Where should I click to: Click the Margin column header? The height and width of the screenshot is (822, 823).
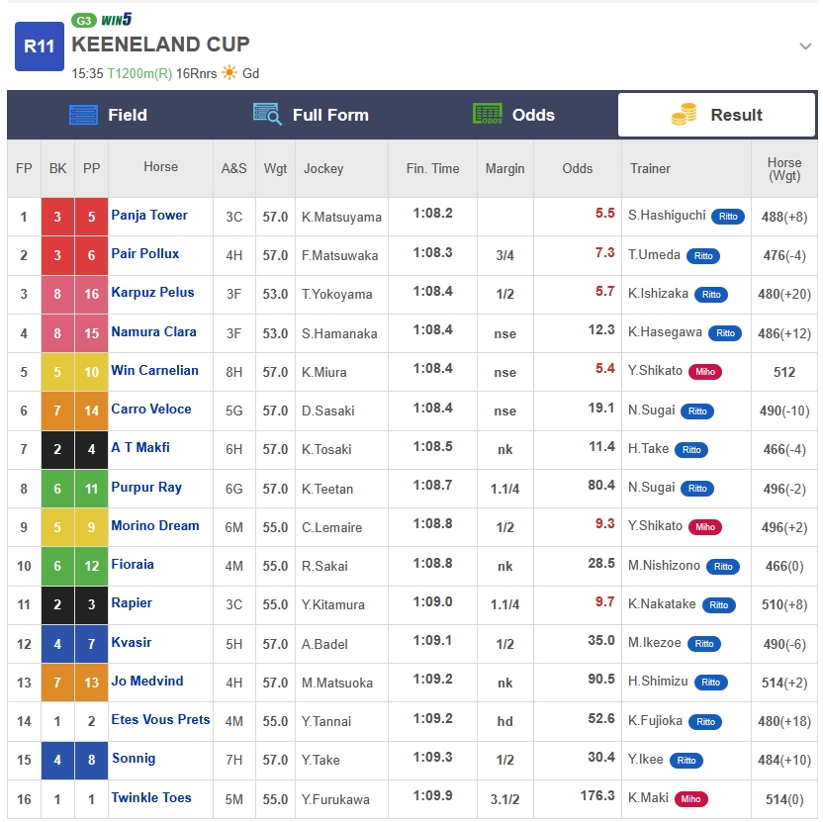[x=504, y=168]
